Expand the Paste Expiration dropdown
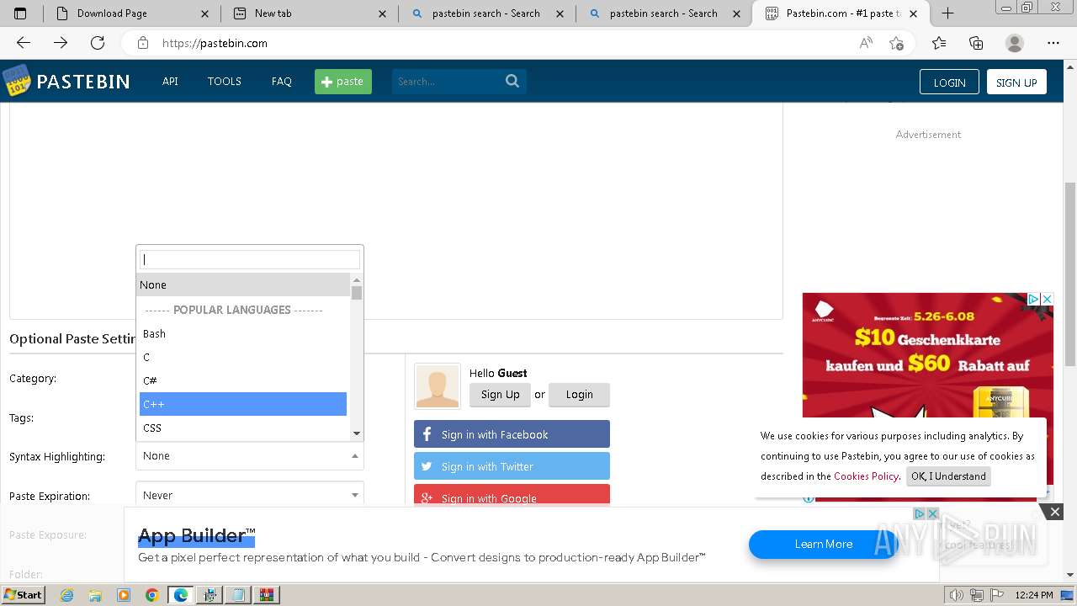Screen dimensions: 1077x606 point(250,496)
